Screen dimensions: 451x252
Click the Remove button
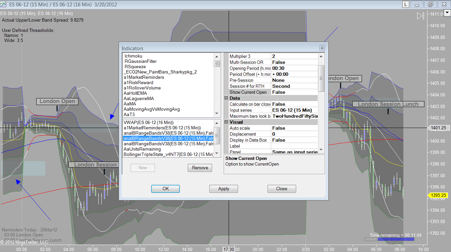200,168
